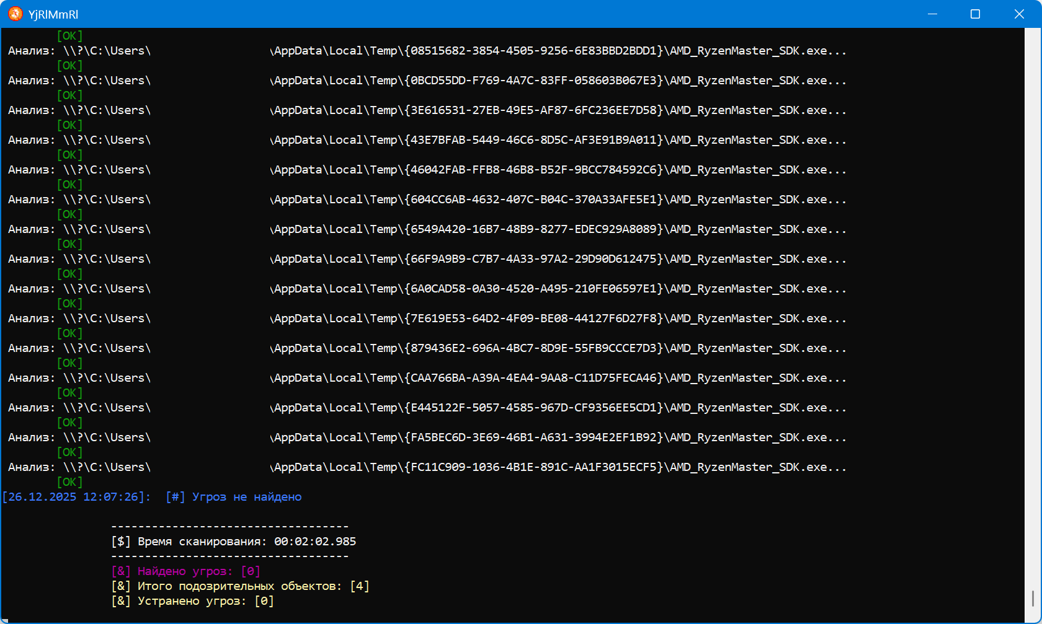Click the path containing GUID 879436E2-696A-4BC7
The width and height of the screenshot is (1042, 624).
(x=558, y=348)
